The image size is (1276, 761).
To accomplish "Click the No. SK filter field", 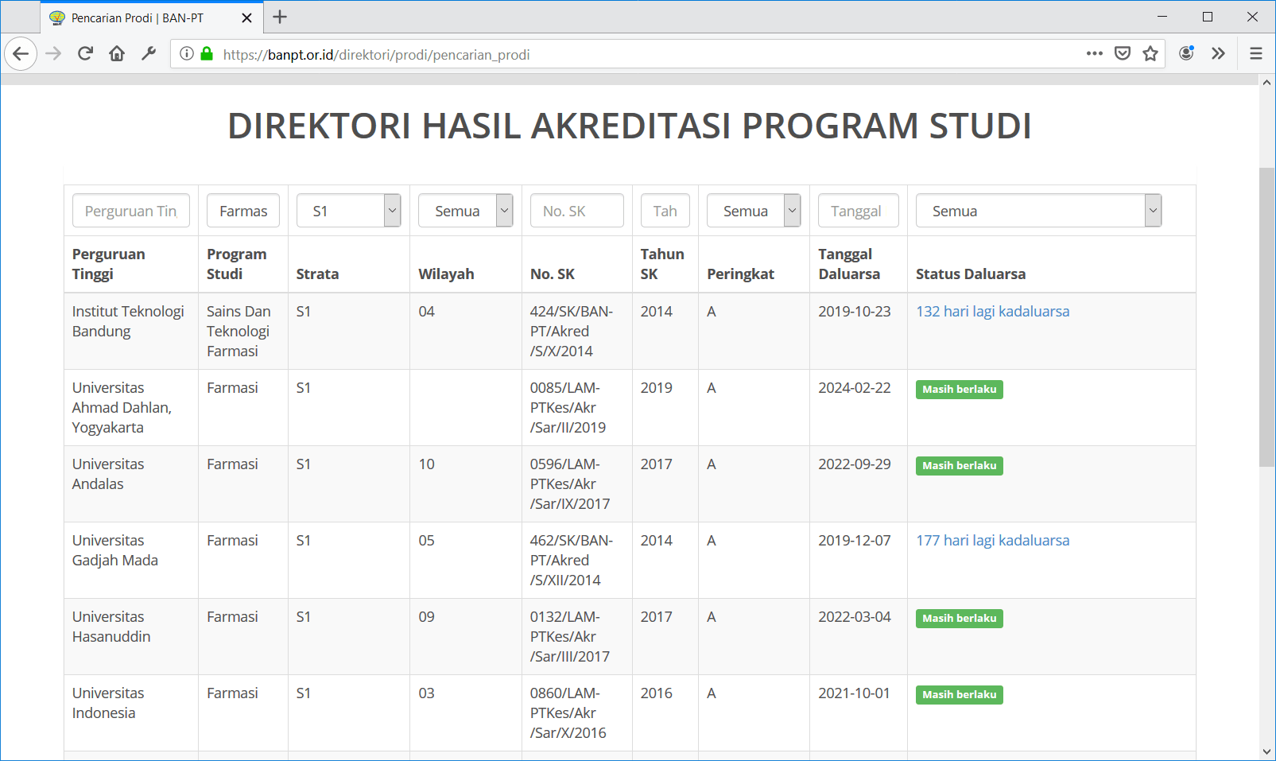I will 577,211.
